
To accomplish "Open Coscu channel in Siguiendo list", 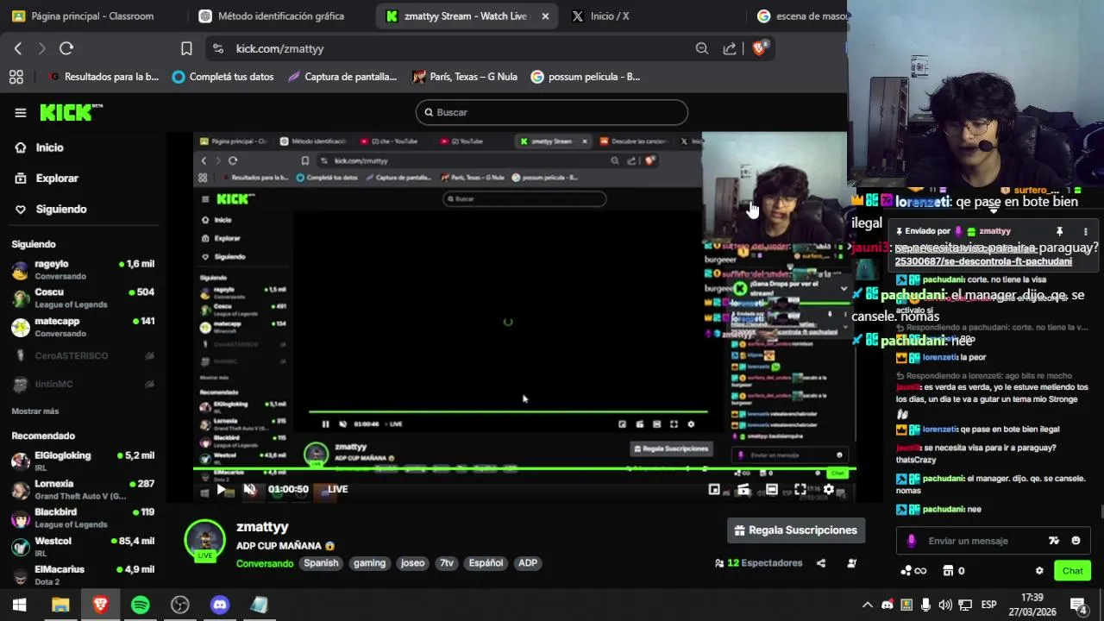I will point(82,298).
